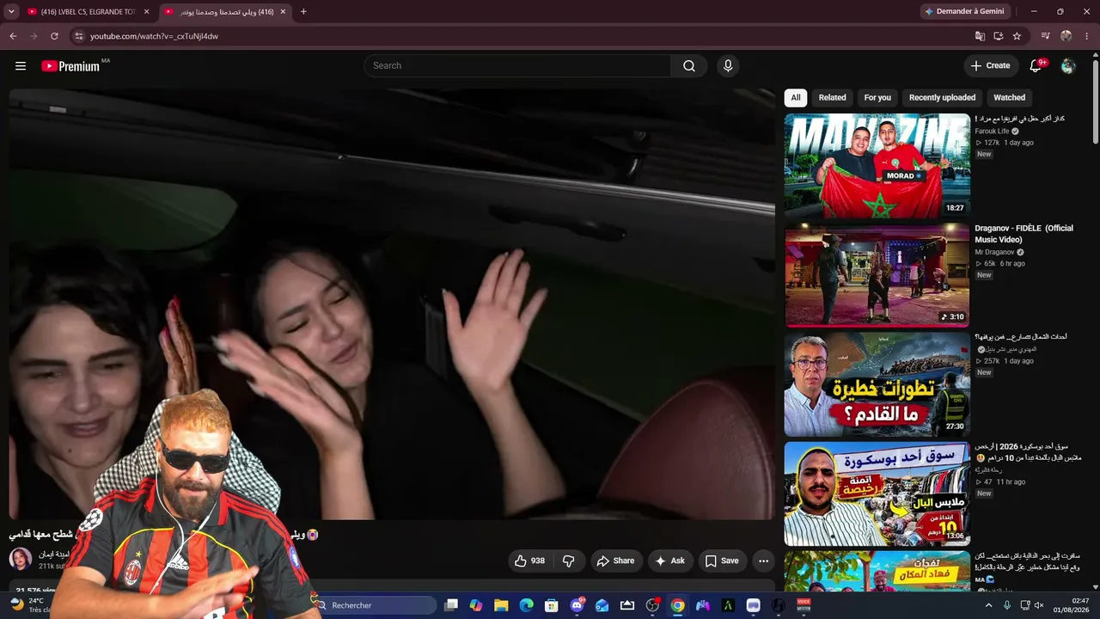Open the Draganov FIDÈLE video thumbnail
The image size is (1100, 619).
[877, 275]
